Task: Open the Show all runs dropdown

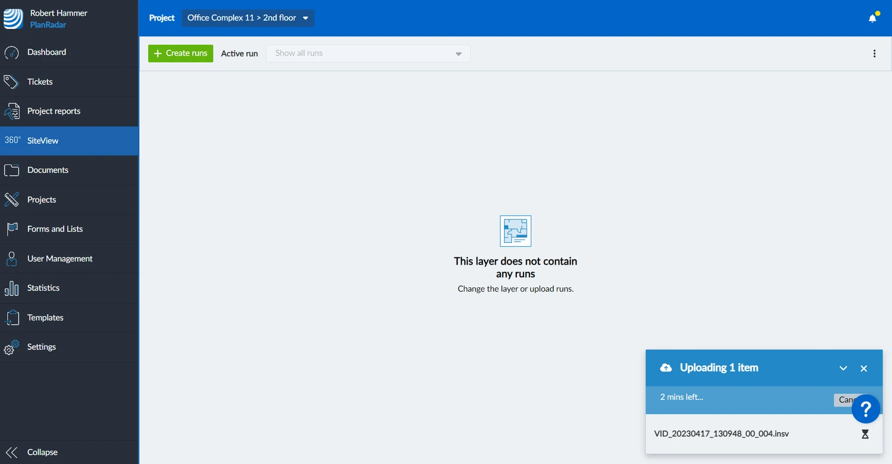Action: tap(369, 53)
